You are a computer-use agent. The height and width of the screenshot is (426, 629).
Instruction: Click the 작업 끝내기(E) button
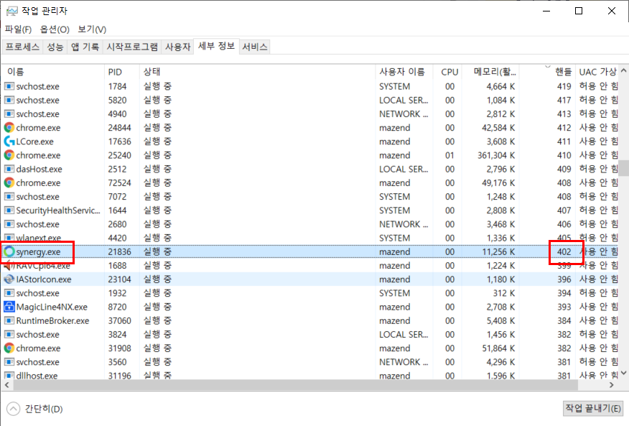[593, 408]
